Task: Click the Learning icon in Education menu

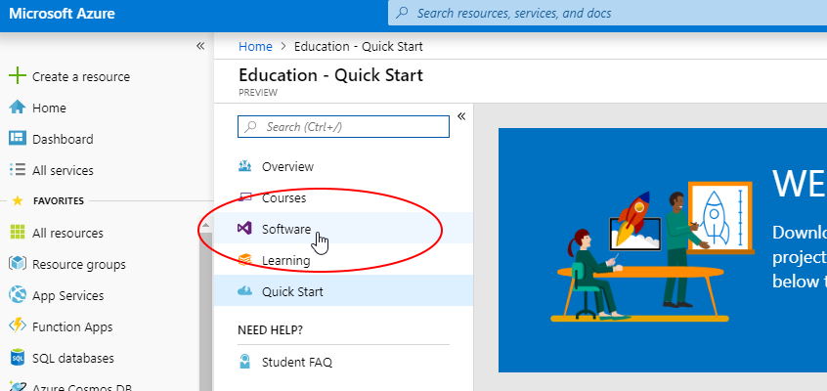Action: pyautogui.click(x=244, y=260)
